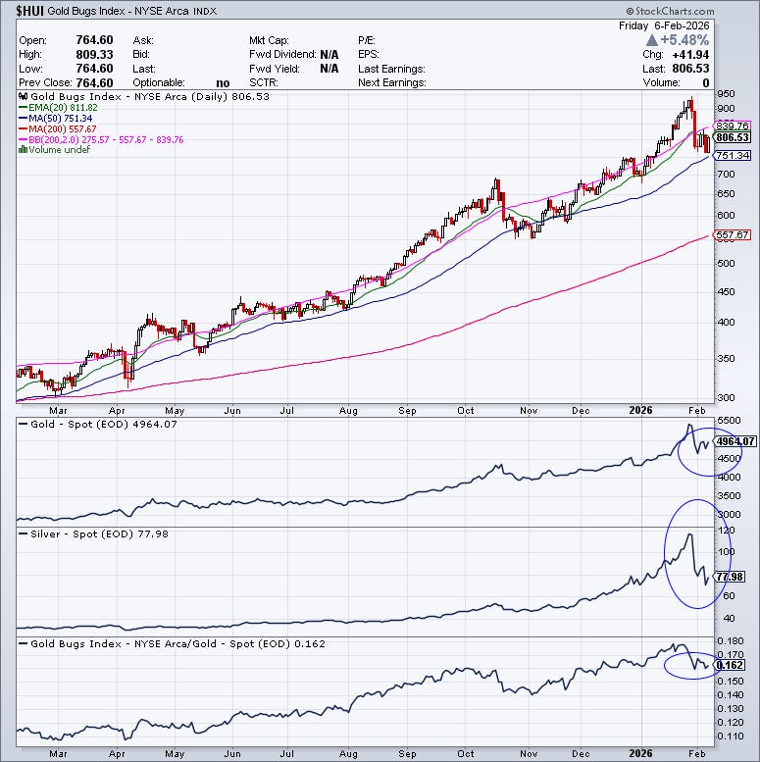Click the Last Earnings label
760x762 pixels.
click(391, 69)
